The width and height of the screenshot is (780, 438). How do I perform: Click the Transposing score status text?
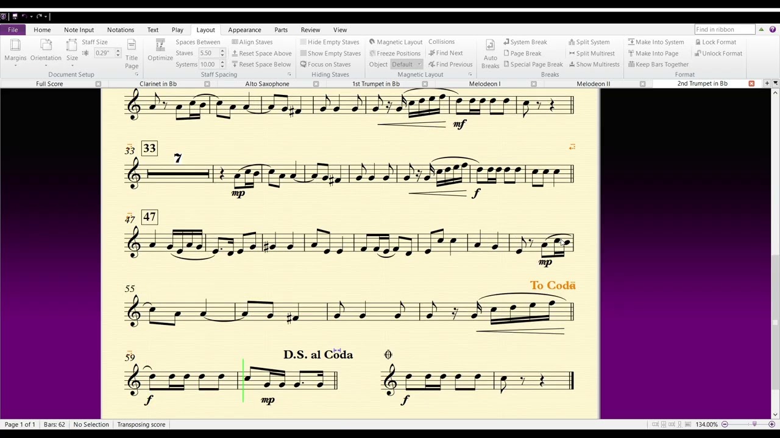click(141, 425)
